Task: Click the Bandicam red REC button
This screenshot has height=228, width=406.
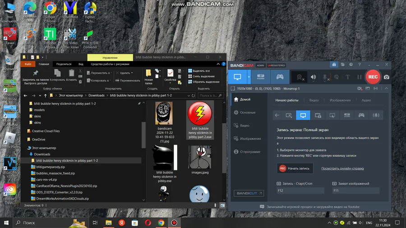Action: [x=373, y=77]
